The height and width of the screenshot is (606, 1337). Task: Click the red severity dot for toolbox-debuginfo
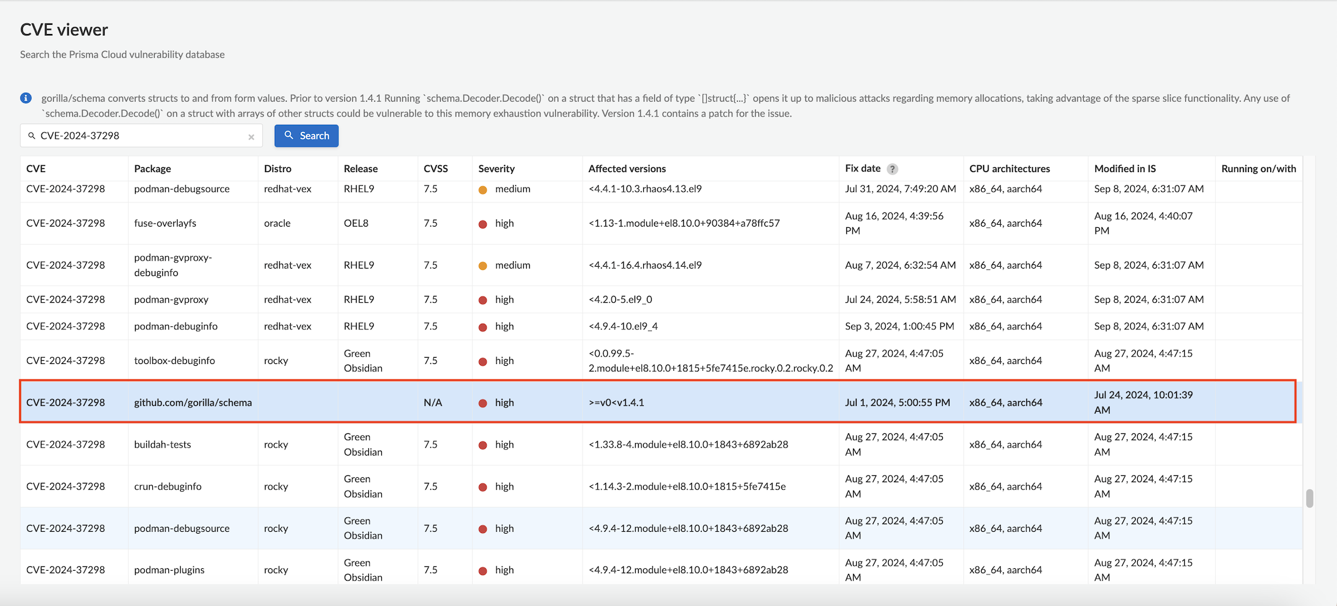coord(483,361)
